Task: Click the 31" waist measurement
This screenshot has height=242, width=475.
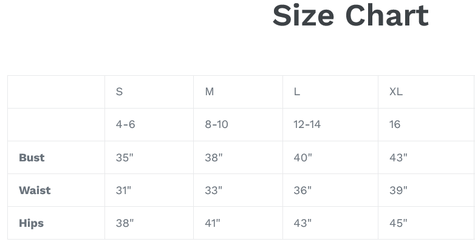Action: (x=123, y=190)
